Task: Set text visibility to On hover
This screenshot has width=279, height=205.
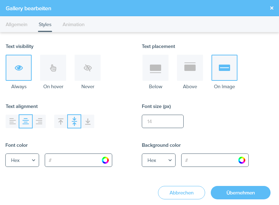Action: point(53,68)
